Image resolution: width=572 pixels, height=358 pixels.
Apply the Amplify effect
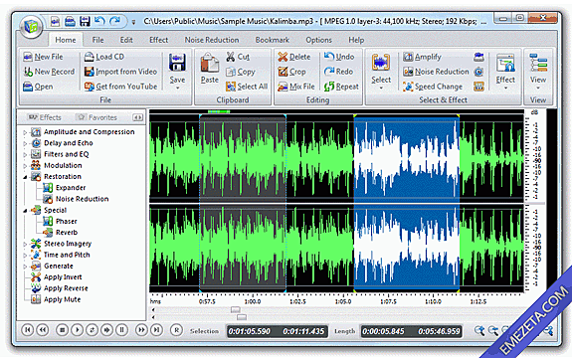422,57
